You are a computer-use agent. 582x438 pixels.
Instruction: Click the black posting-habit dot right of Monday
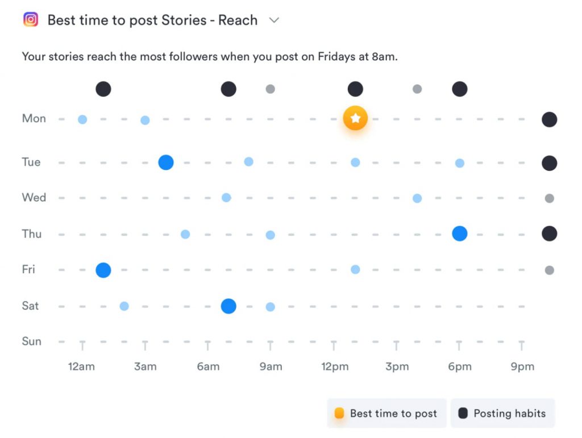coord(549,119)
